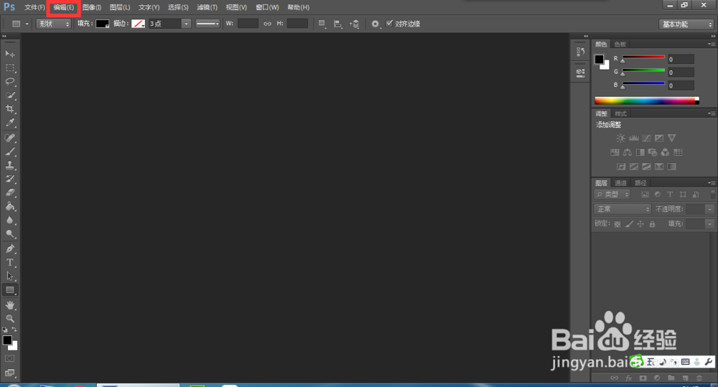Select the History Brush tool
Image resolution: width=718 pixels, height=387 pixels.
[x=9, y=179]
